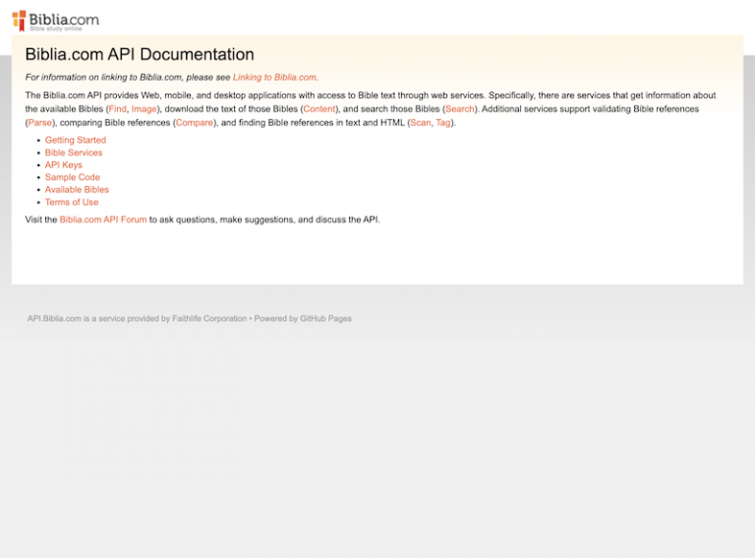The image size is (755, 558).
Task: Open the Bible Services page
Action: [74, 153]
